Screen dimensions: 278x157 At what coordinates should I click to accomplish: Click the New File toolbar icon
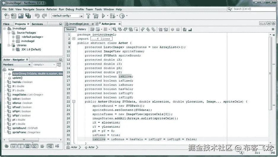(x=7, y=16)
